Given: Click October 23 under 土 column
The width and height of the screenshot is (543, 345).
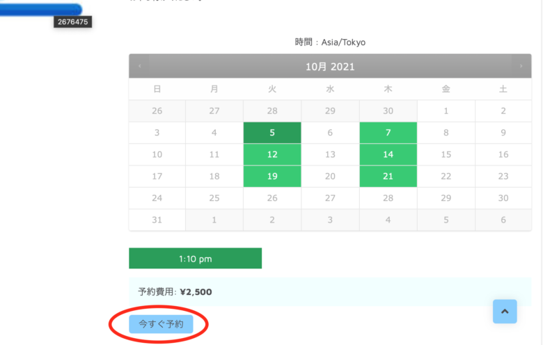Looking at the screenshot, I should pyautogui.click(x=503, y=177).
